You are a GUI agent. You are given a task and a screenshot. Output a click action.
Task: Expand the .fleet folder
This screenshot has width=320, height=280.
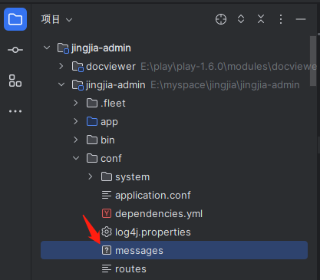coord(76,103)
